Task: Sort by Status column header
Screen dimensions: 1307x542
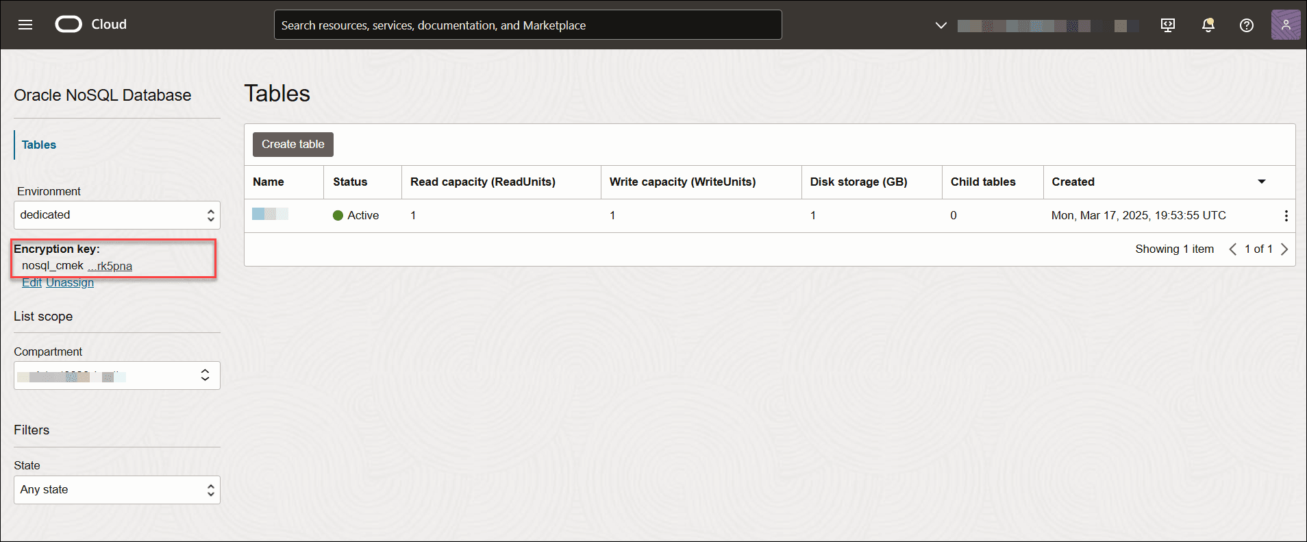Action: [350, 182]
